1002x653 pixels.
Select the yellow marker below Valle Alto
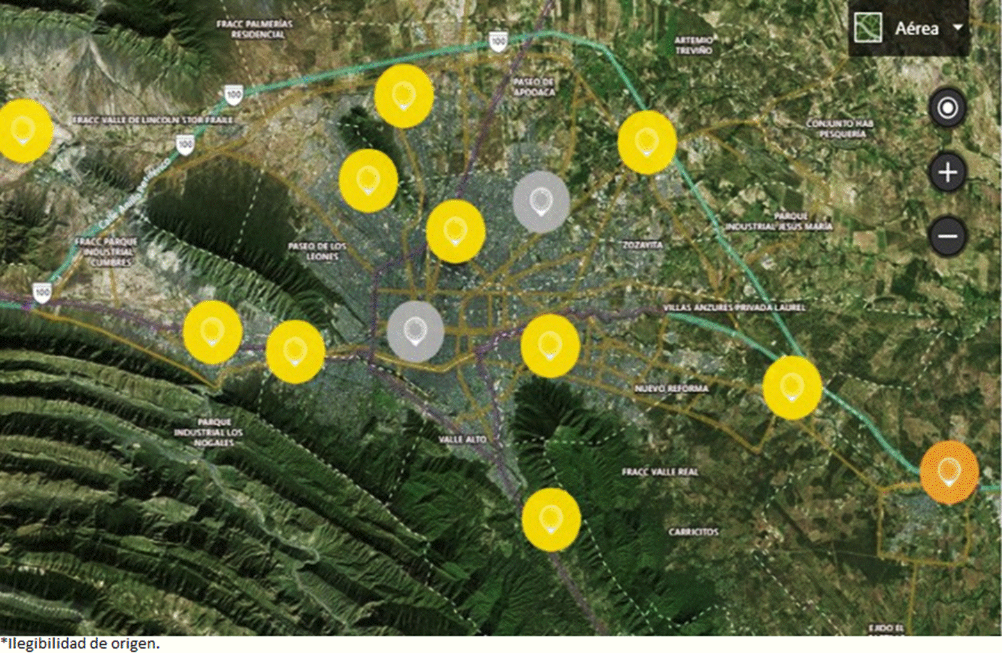pyautogui.click(x=551, y=519)
